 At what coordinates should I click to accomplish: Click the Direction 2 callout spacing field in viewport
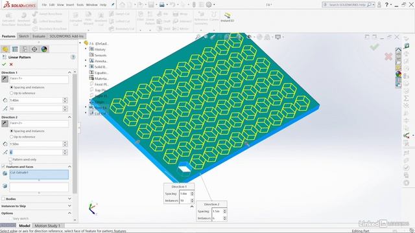(217, 212)
